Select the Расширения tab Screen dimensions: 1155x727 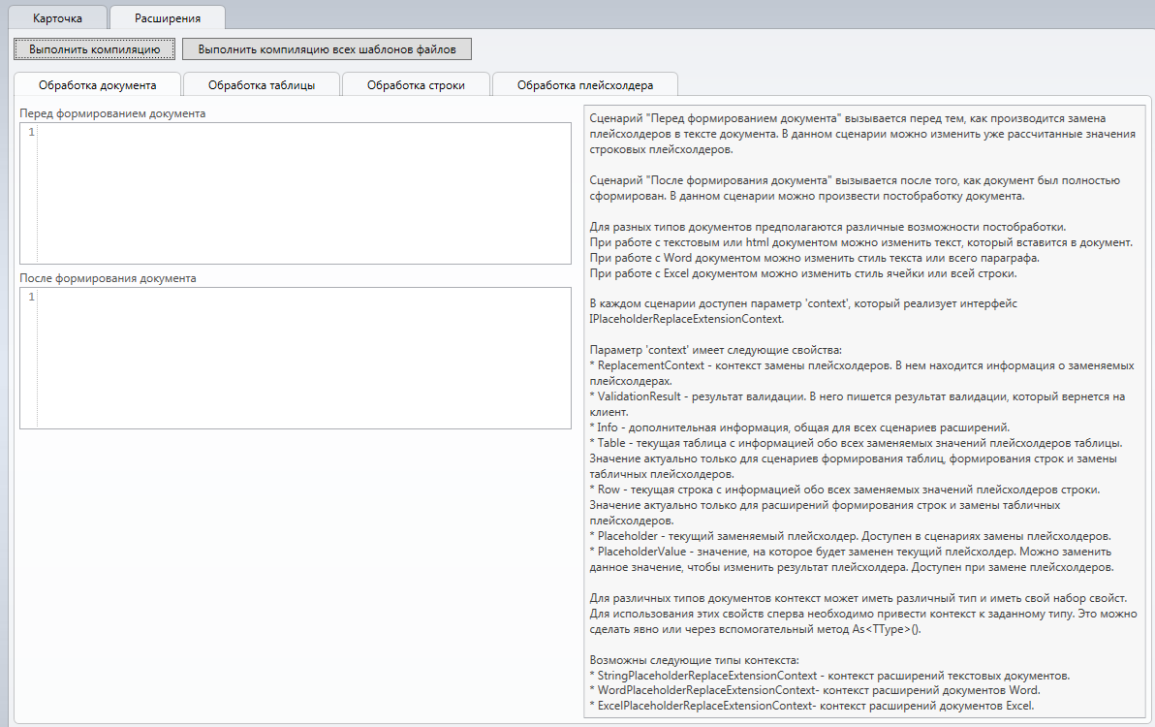tap(168, 17)
